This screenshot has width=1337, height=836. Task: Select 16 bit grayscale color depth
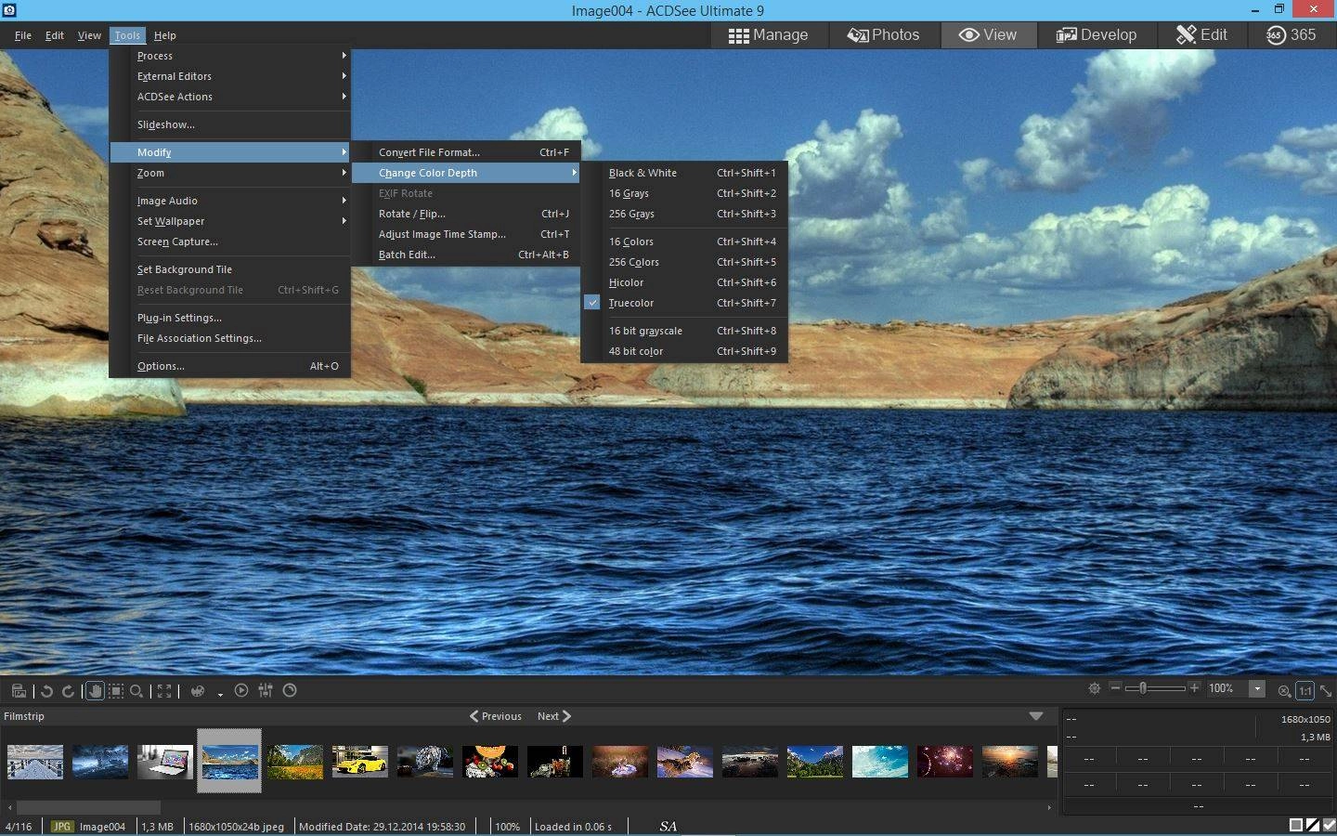click(x=684, y=331)
